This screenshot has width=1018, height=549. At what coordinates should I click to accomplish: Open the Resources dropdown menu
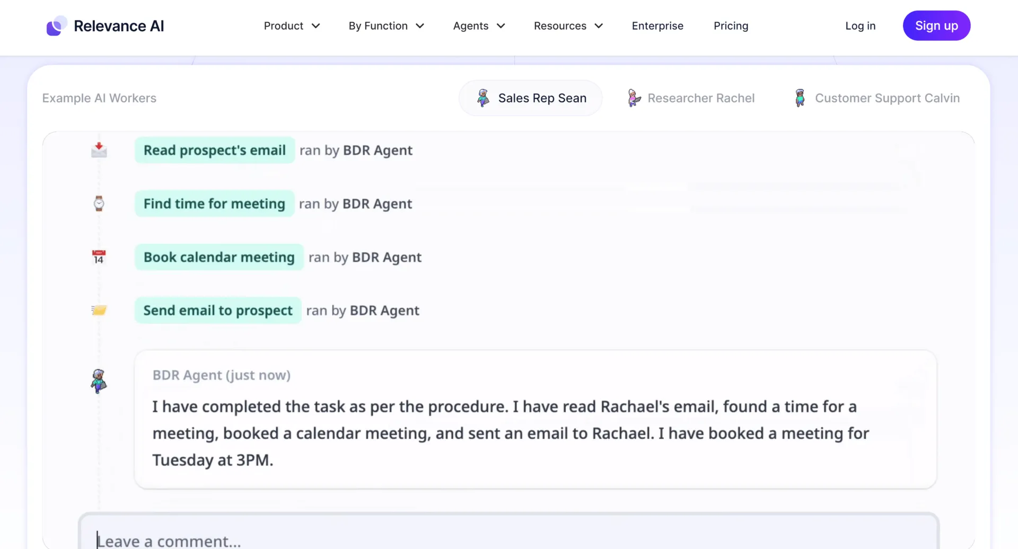pyautogui.click(x=568, y=25)
